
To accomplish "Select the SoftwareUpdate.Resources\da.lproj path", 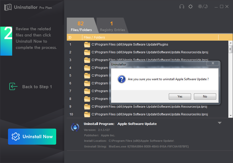I will click(x=150, y=52).
